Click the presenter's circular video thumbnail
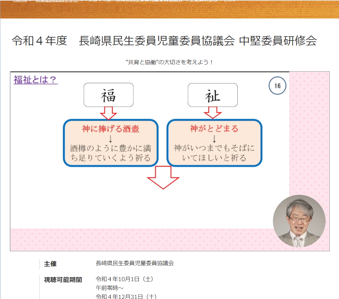This screenshot has width=339, height=299. point(299,221)
